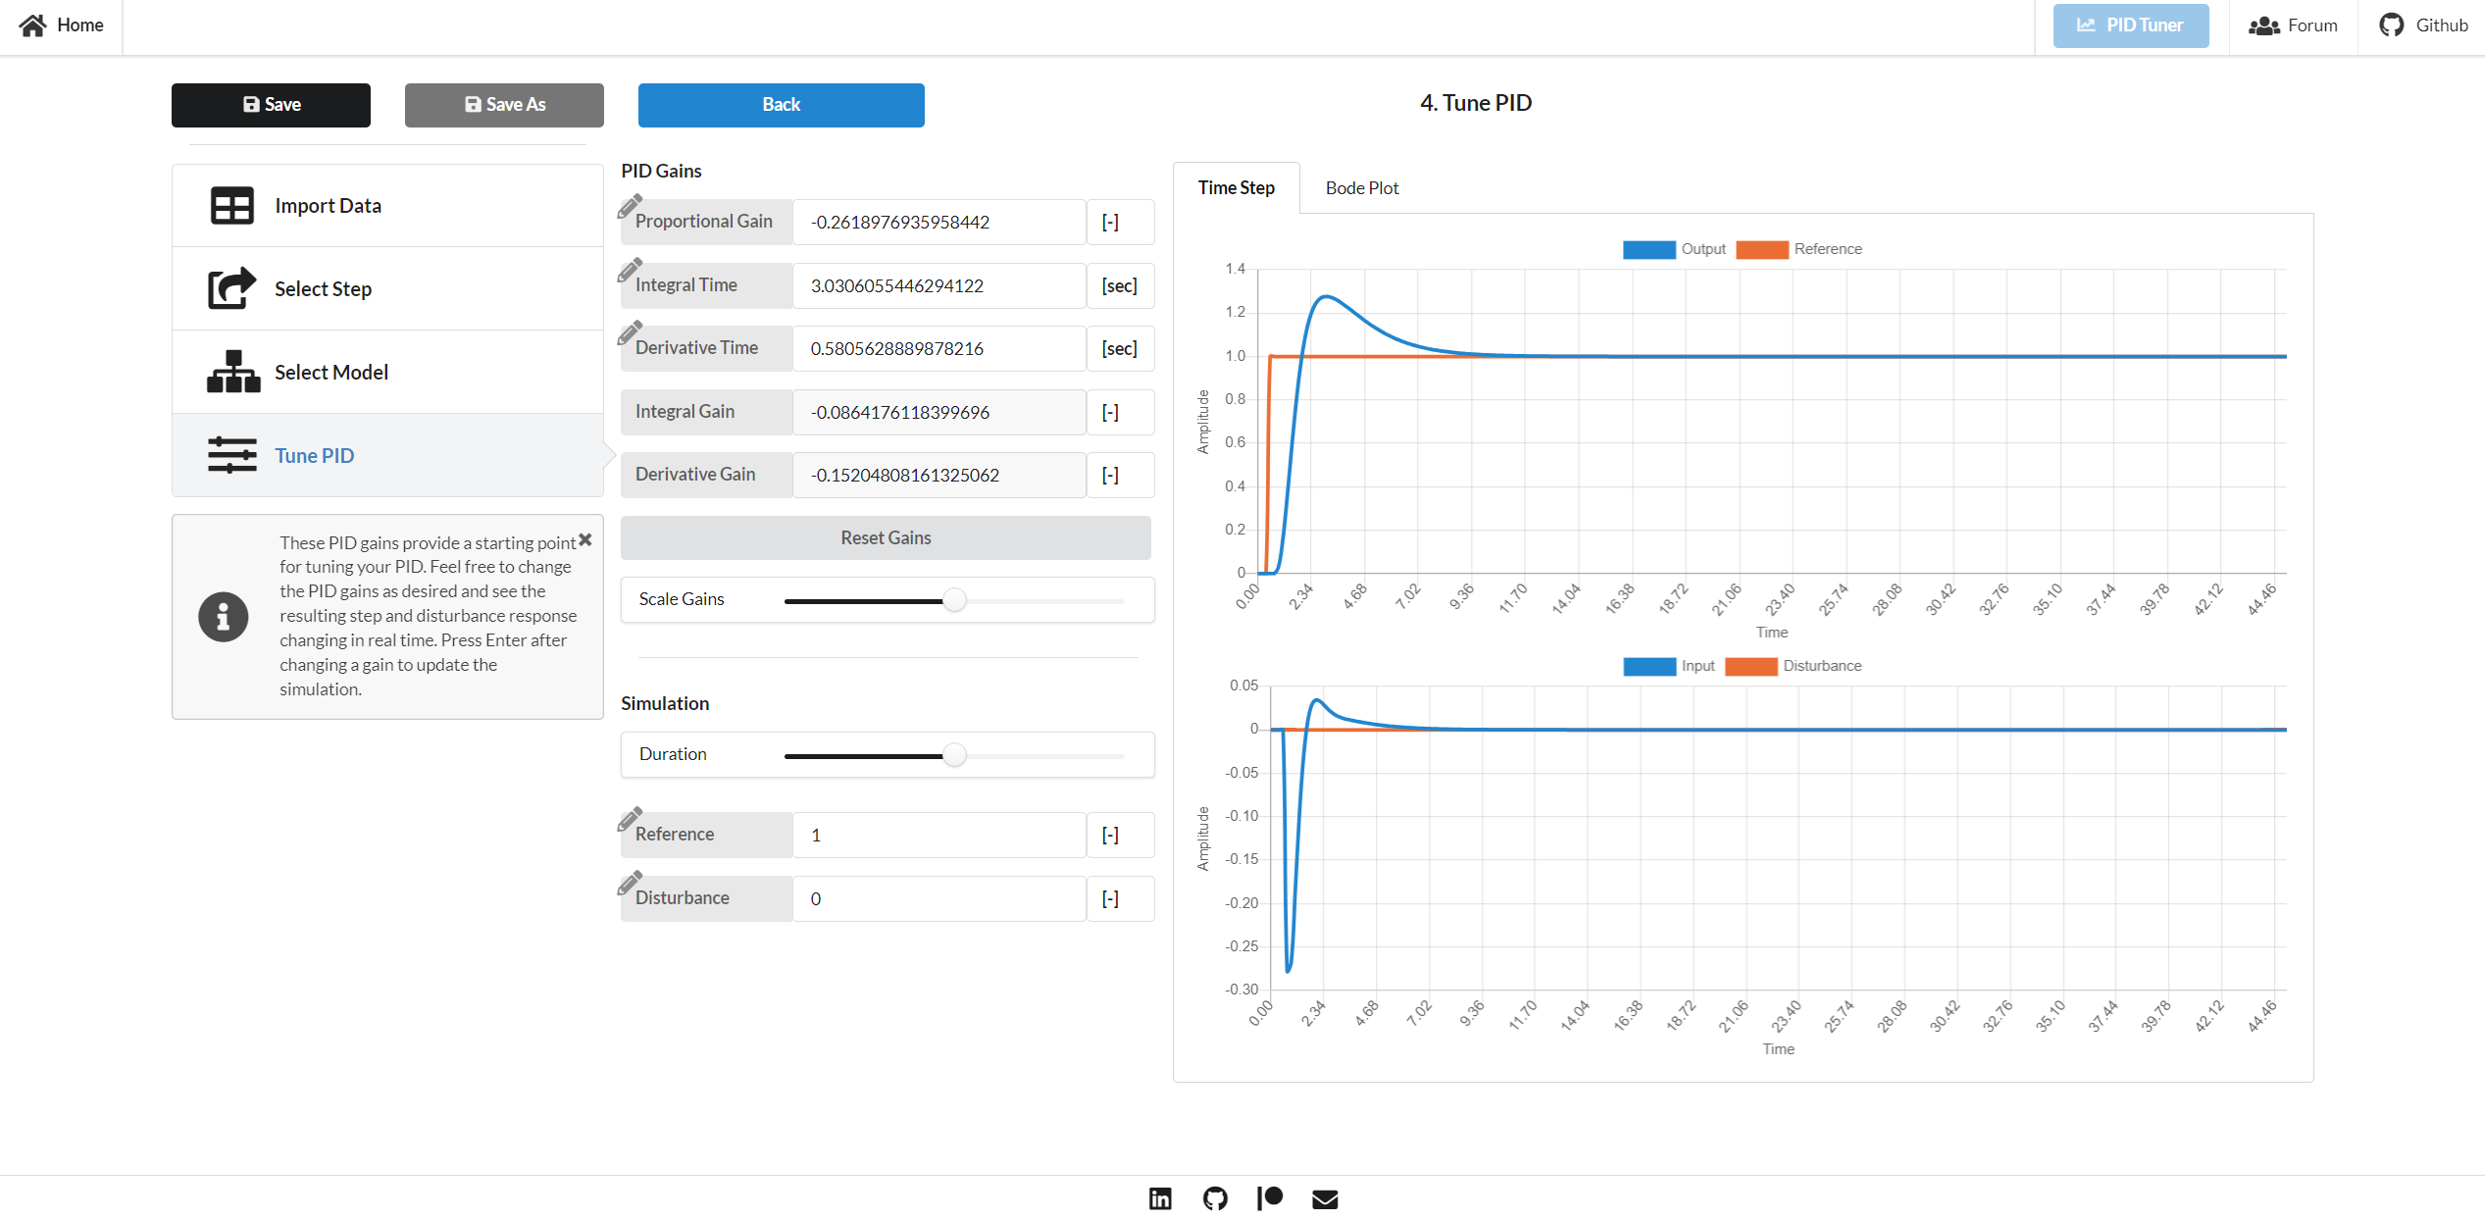Click pencil icon beside Integral Time
Viewport: 2485px width, 1220px height.
(630, 270)
